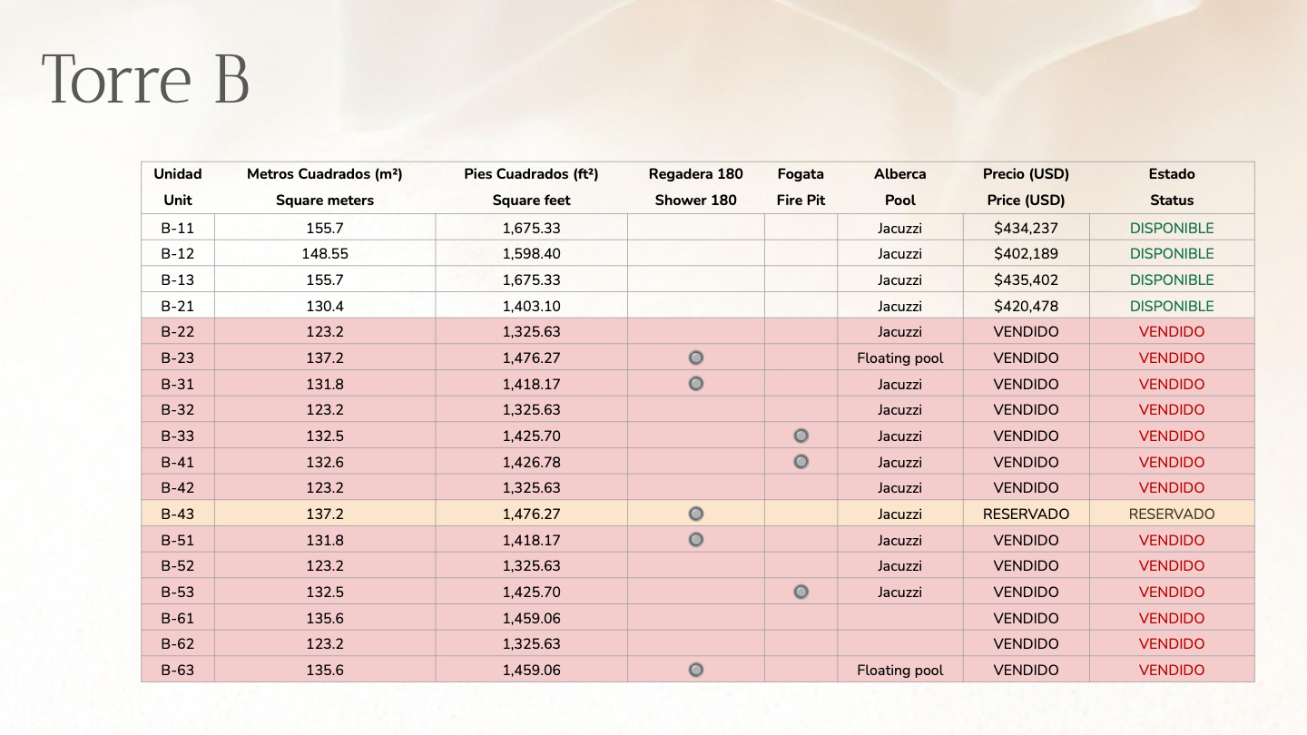Click the Floating pool cell in row B-23
Viewport: 1307px width, 735px height.
point(899,358)
